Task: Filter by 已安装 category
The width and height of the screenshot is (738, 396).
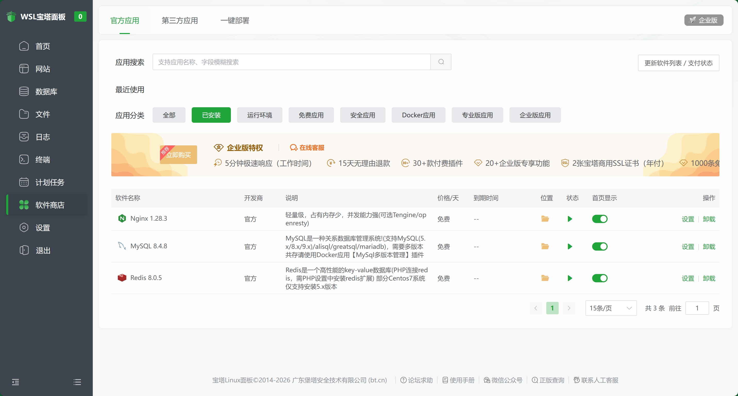Action: pos(211,115)
